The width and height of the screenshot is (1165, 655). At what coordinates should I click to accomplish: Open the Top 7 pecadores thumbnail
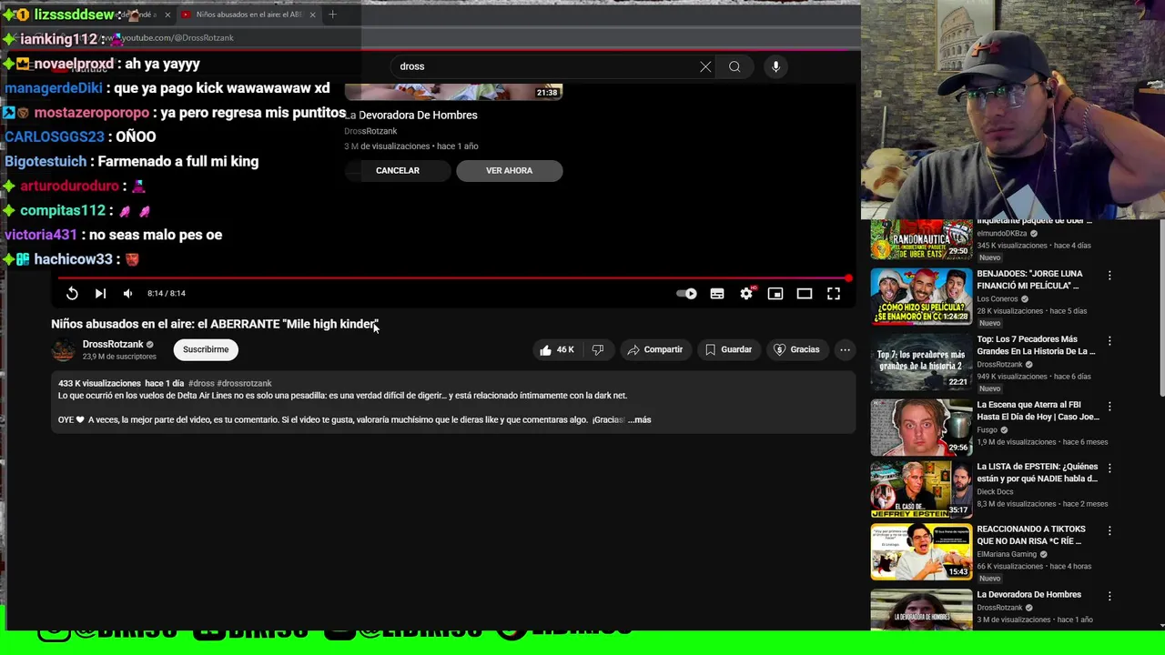(921, 362)
